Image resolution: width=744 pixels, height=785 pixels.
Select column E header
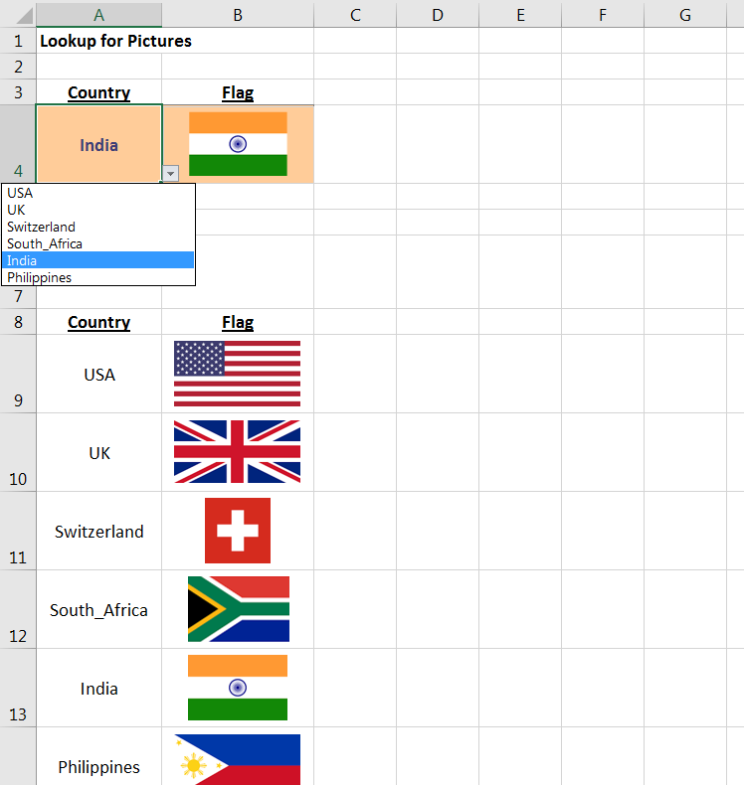pos(520,15)
